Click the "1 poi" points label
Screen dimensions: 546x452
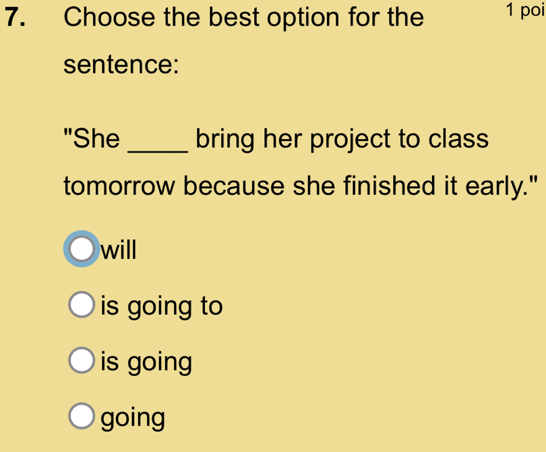(x=526, y=10)
